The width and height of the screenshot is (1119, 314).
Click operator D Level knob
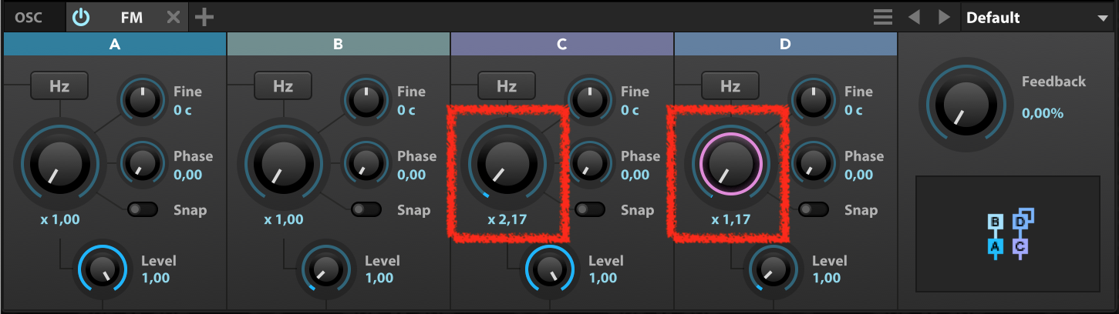coord(774,269)
